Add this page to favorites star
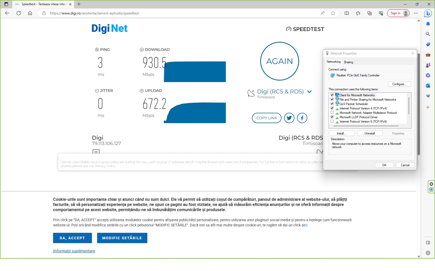 point(333,13)
